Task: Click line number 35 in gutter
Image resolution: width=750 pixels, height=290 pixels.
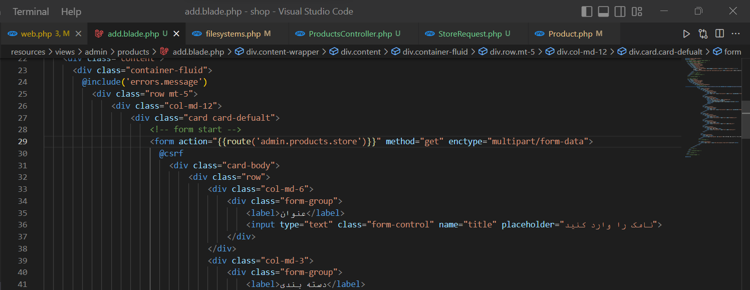Action: click(22, 213)
